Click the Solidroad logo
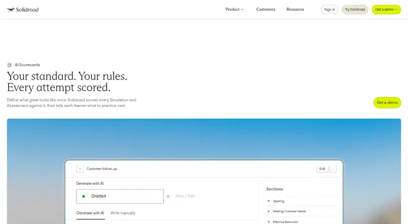408x224 pixels. point(23,10)
